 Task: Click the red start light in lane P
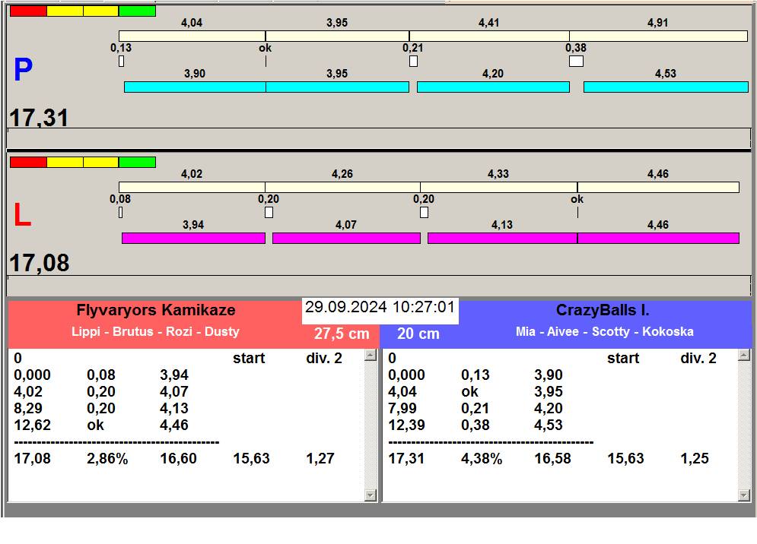28,11
